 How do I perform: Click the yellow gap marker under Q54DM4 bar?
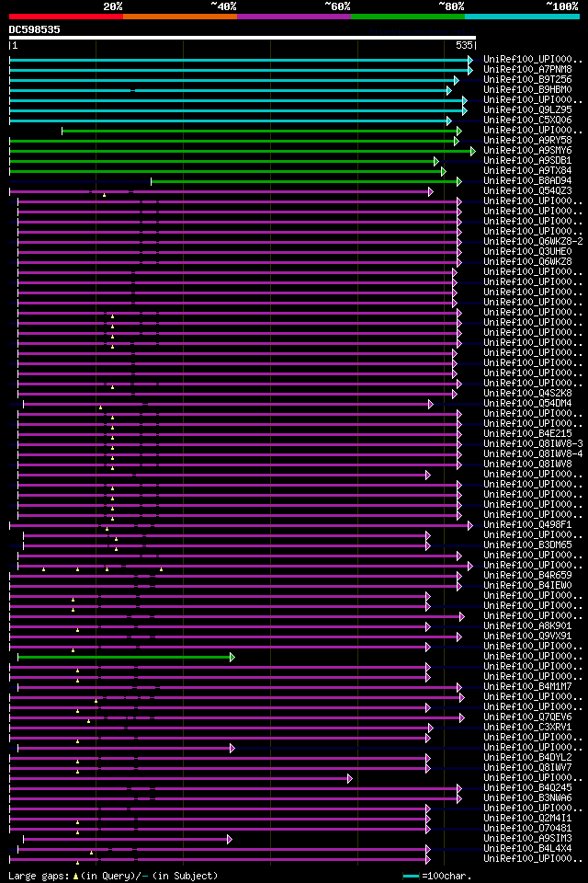coord(101,407)
